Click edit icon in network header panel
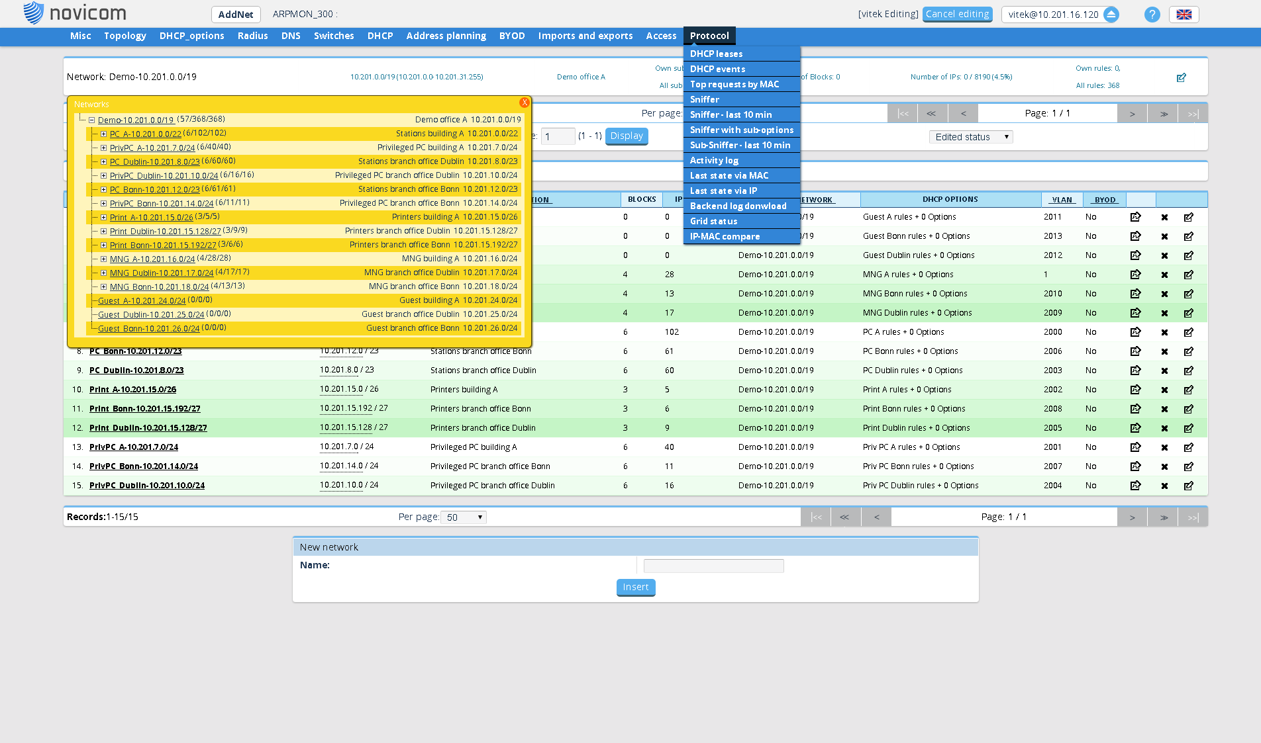 coord(1181,77)
